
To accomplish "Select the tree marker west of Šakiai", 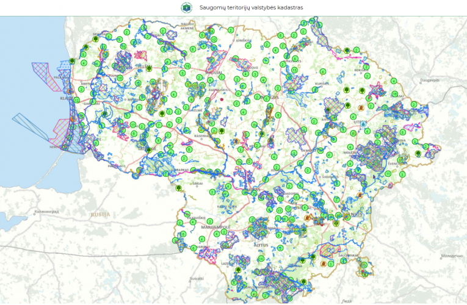I will coord(178,188).
